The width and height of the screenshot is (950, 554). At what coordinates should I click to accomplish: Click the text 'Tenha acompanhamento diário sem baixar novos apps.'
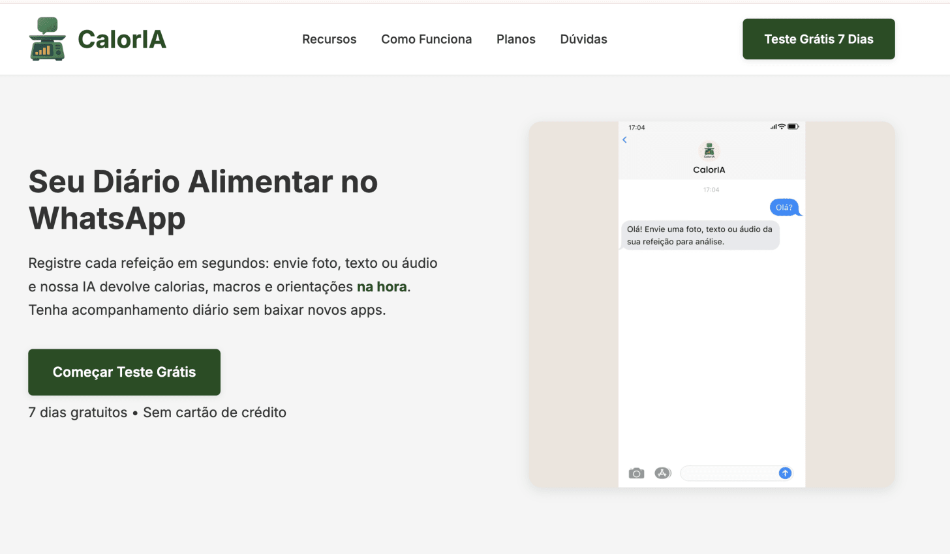click(207, 310)
